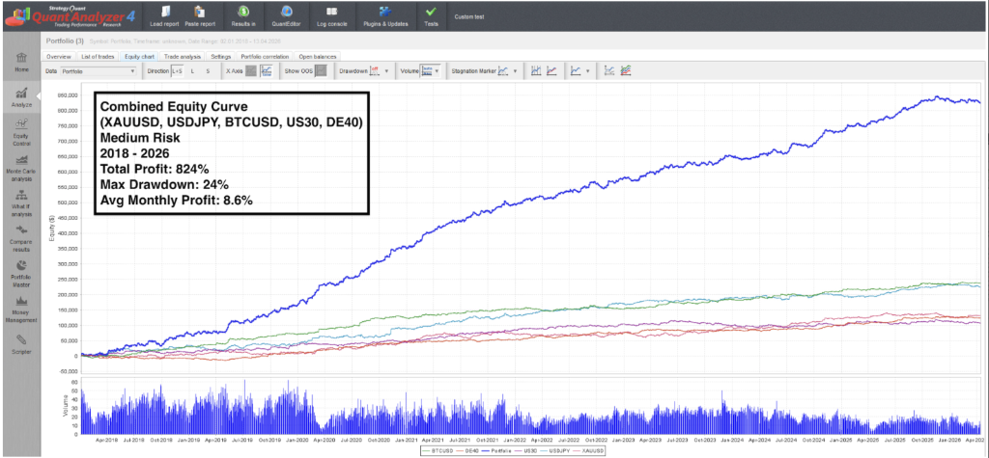Screen dimensions: 989x458
Task: Set Direction to S only
Action: (x=209, y=71)
